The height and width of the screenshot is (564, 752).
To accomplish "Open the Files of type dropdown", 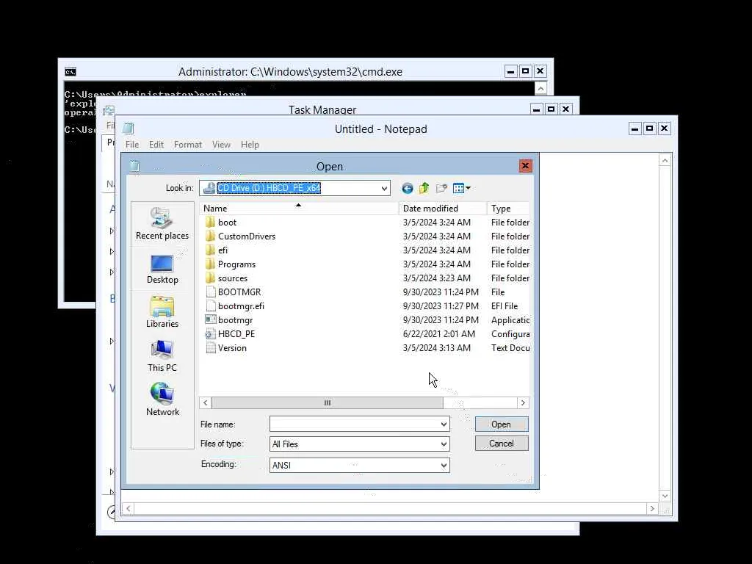I will (444, 444).
